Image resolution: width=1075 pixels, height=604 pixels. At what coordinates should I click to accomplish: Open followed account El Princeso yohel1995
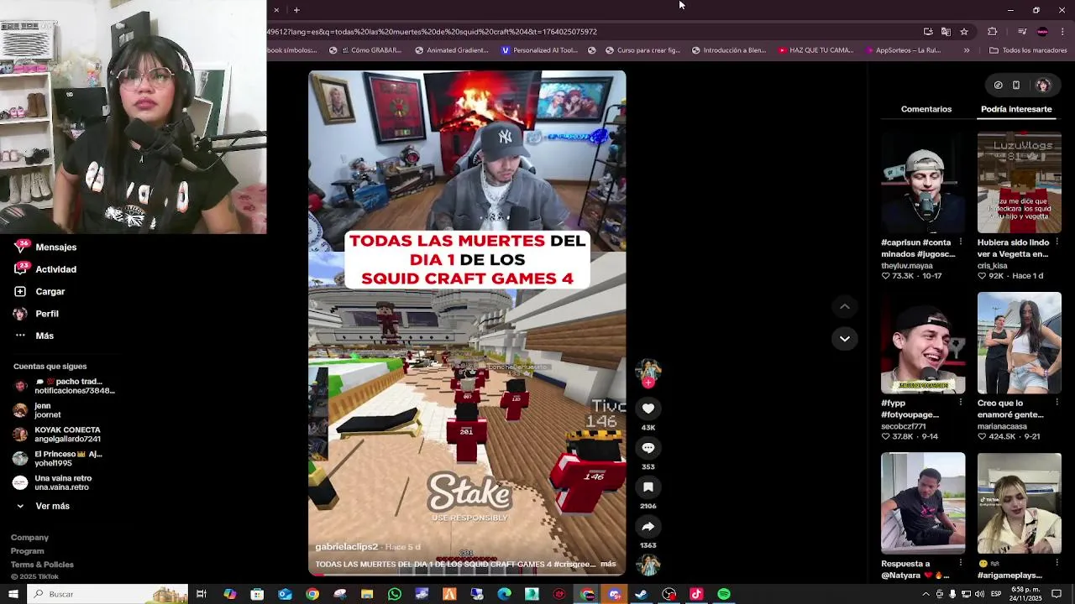point(58,459)
